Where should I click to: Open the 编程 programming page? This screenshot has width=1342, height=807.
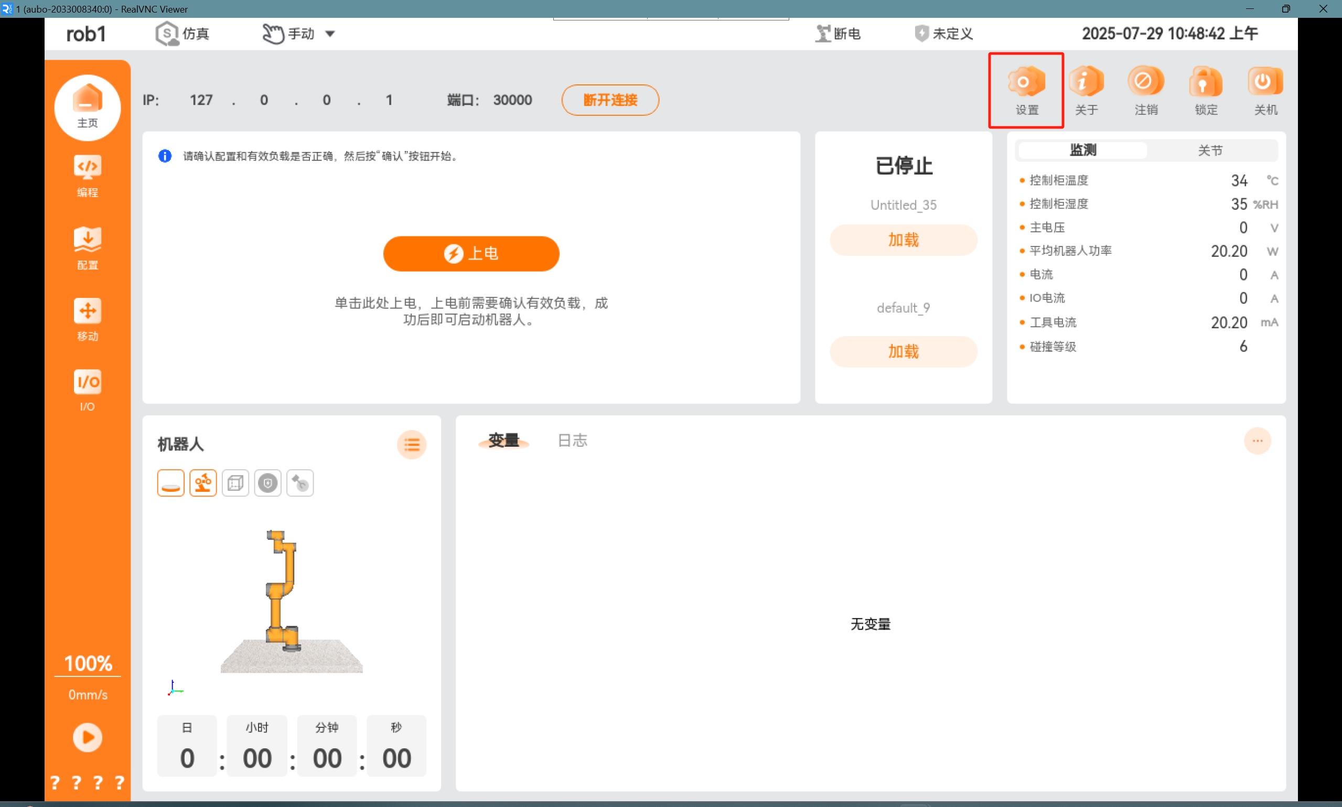pos(88,176)
